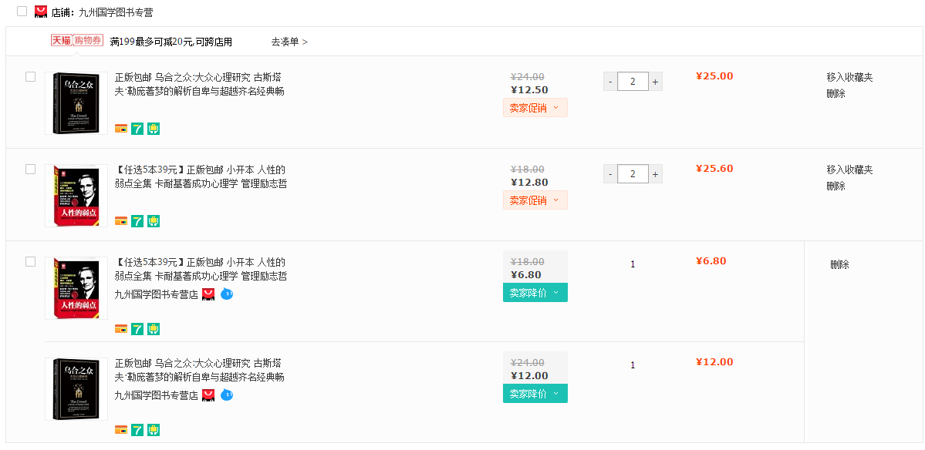This screenshot has height=450, width=925.
Task: Tick the checkbox for ¥6.80 人性的弱点 item
Action: point(31,262)
